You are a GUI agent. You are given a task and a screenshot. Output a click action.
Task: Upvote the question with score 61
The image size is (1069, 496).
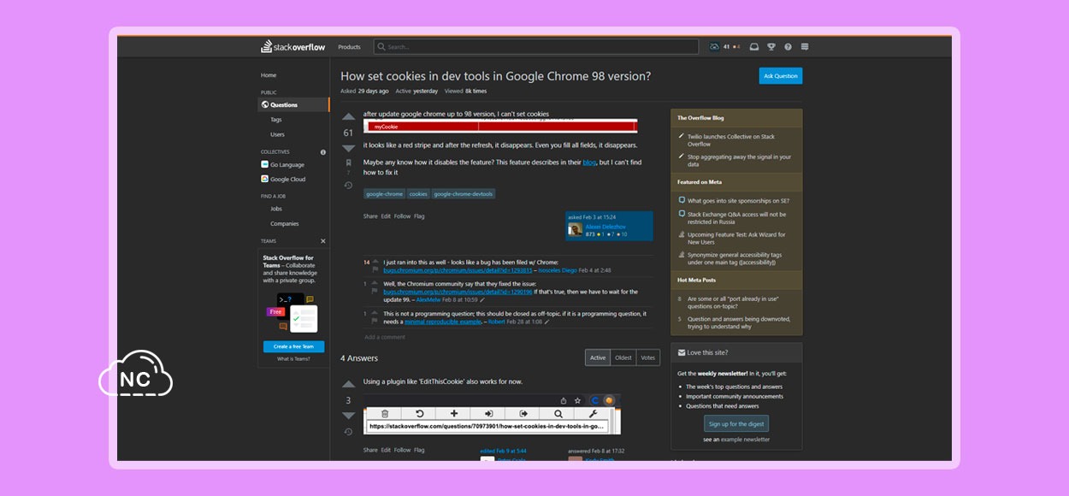click(x=348, y=117)
